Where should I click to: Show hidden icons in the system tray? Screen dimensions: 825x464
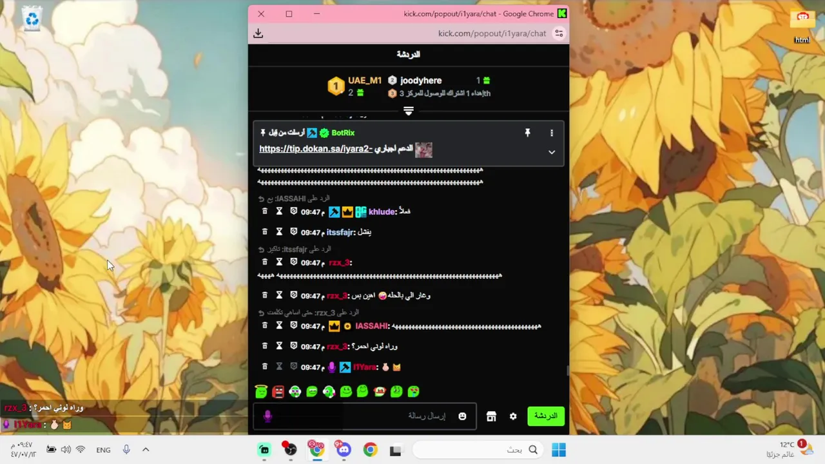click(146, 450)
